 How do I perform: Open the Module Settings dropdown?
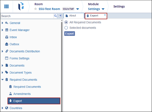click(103, 9)
